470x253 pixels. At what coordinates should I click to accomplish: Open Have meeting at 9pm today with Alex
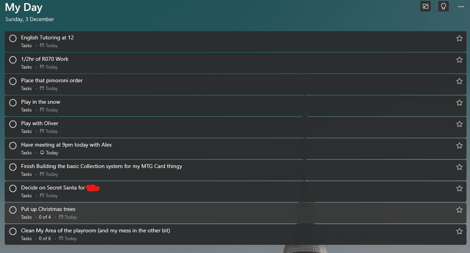point(66,145)
